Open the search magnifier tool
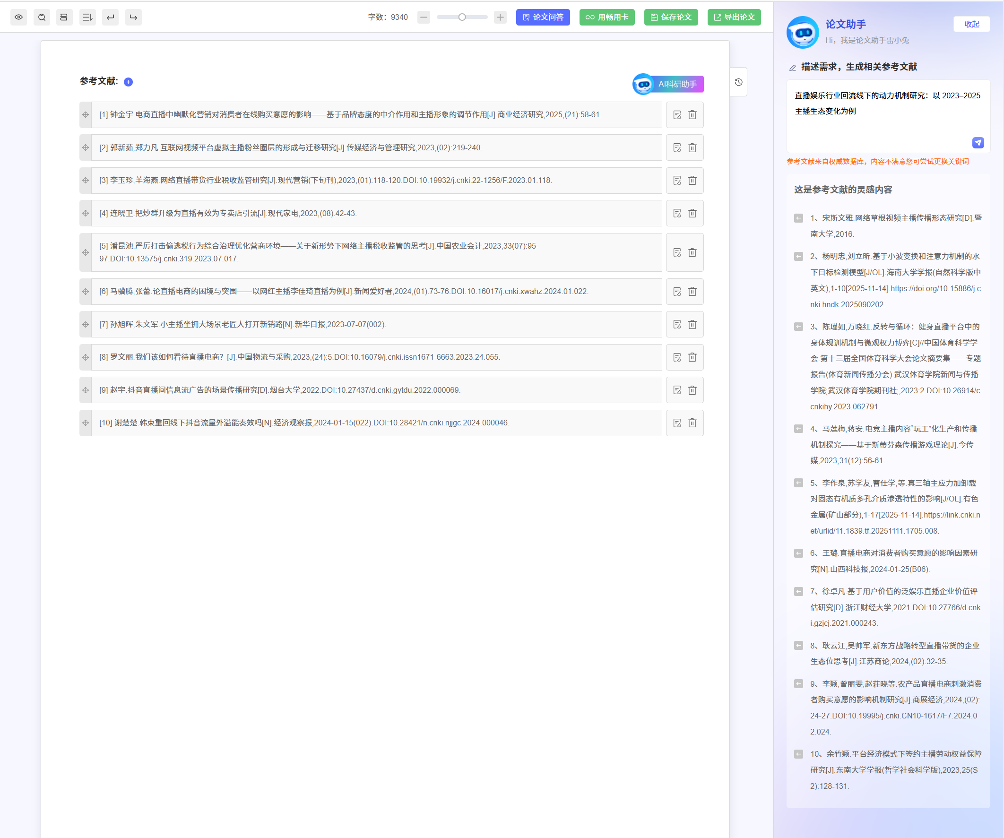The image size is (1004, 838). click(42, 17)
